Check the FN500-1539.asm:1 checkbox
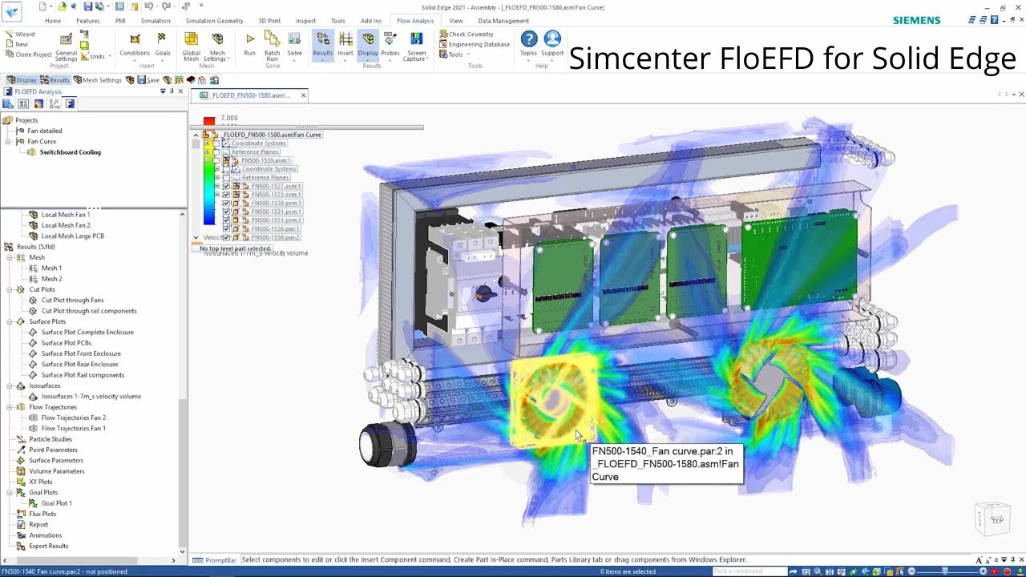This screenshot has height=577, width=1026. coord(216,160)
